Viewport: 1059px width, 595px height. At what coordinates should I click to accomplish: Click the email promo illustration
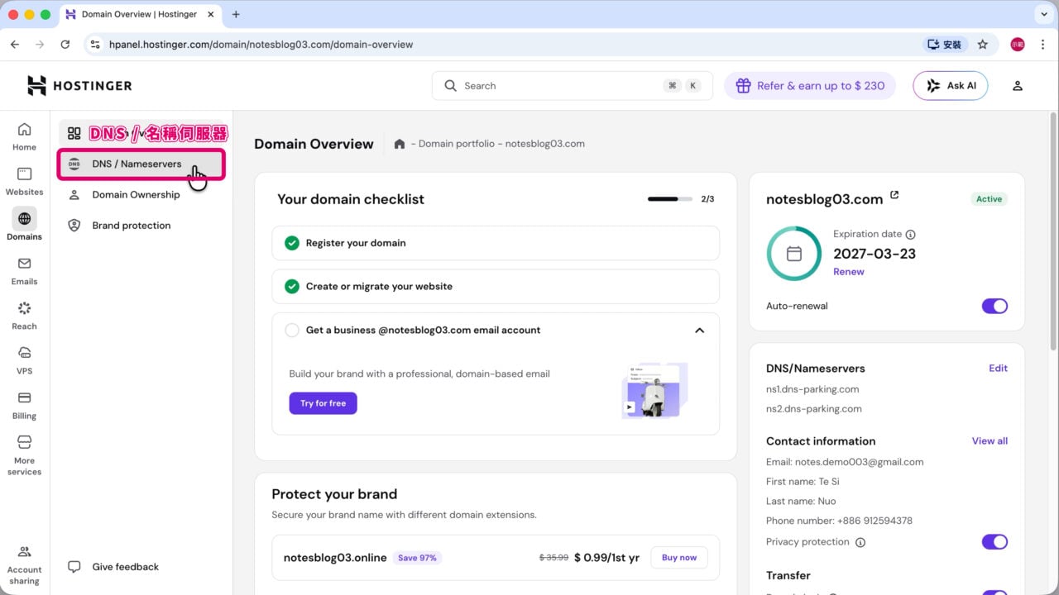(654, 390)
